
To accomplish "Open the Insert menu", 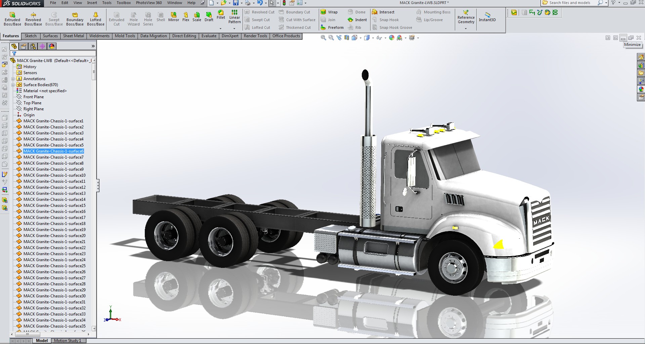I will coord(92,3).
